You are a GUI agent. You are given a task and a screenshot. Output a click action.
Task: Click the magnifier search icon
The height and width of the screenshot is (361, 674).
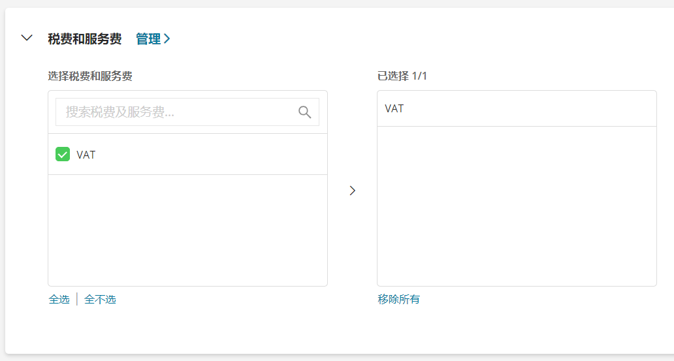(x=304, y=112)
